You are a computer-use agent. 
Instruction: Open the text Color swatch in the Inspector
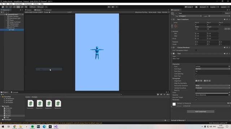point(212,92)
